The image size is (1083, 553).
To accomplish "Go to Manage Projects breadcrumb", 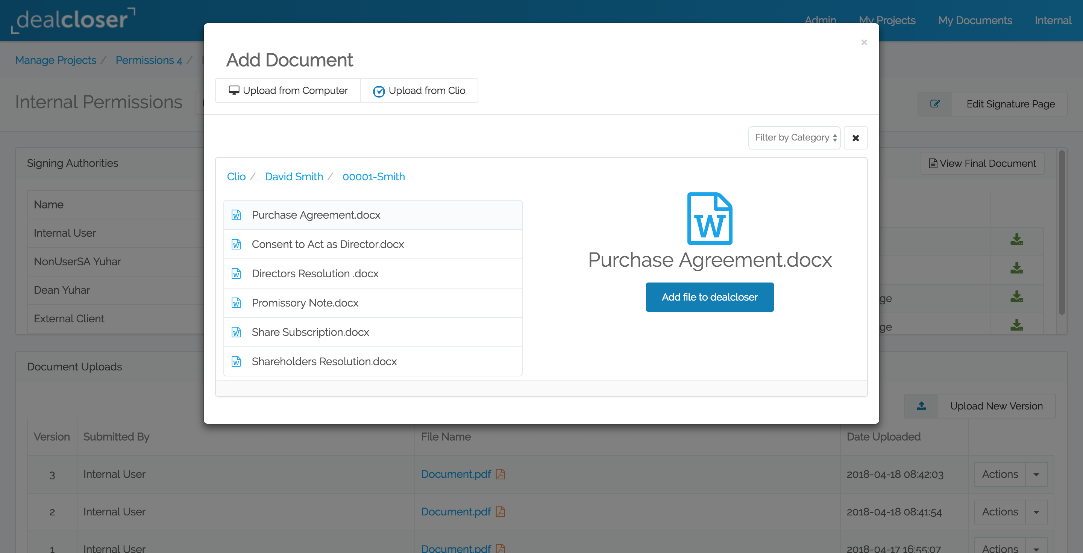I will coord(56,60).
